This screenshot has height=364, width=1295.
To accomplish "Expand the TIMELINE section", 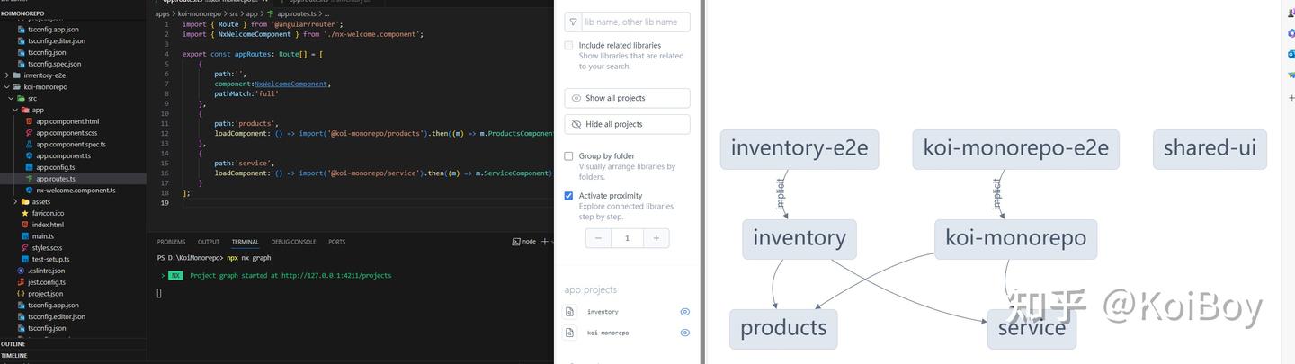I will coord(13,356).
